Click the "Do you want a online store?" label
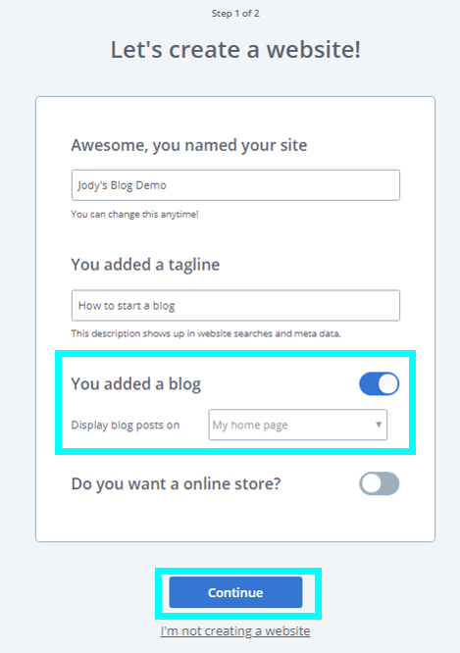 (176, 484)
